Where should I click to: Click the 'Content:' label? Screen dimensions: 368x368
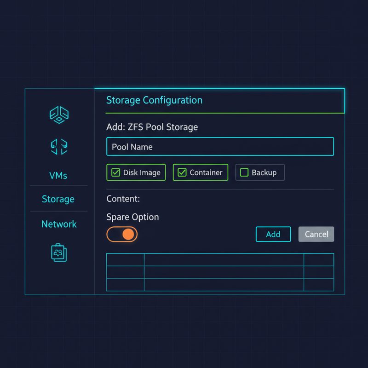pos(123,199)
